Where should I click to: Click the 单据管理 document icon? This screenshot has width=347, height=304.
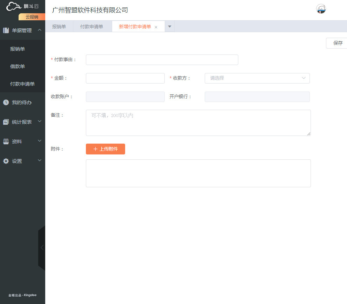(6, 30)
